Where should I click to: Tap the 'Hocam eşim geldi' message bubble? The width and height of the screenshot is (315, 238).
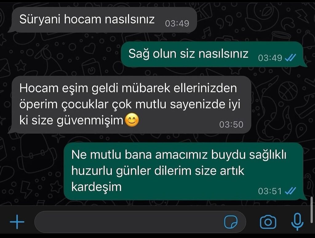(x=130, y=105)
